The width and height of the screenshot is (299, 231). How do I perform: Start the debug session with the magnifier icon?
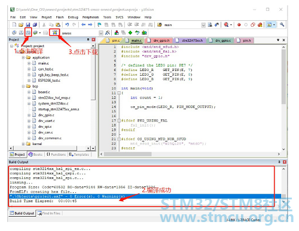[x=226, y=24]
